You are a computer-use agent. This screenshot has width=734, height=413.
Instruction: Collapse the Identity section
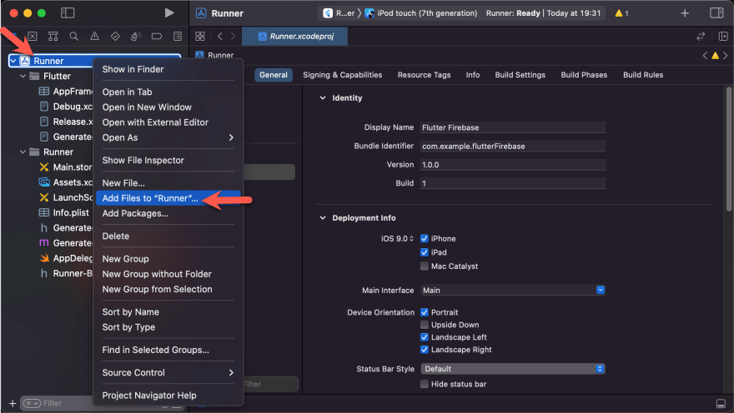pos(323,97)
